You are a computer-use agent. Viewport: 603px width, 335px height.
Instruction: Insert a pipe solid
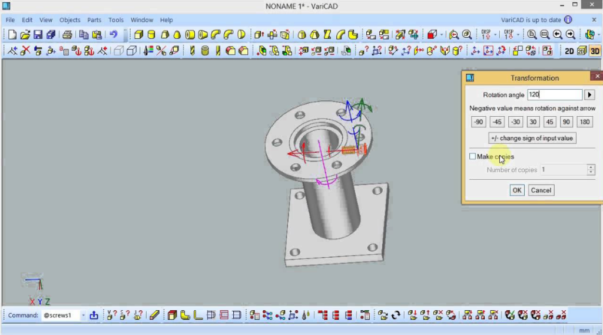190,35
